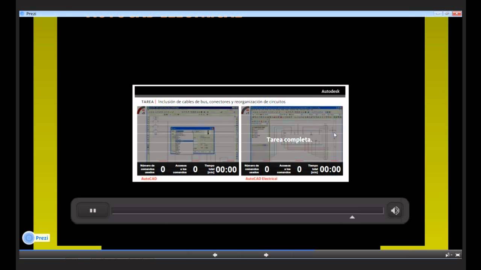Click left panel total time 00:00

pyautogui.click(x=226, y=169)
